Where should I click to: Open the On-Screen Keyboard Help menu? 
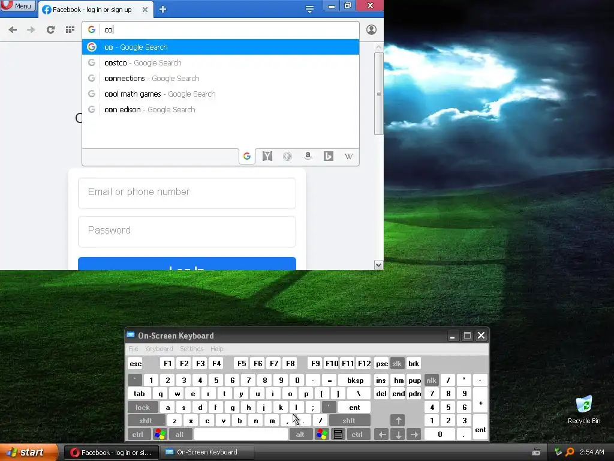point(217,349)
